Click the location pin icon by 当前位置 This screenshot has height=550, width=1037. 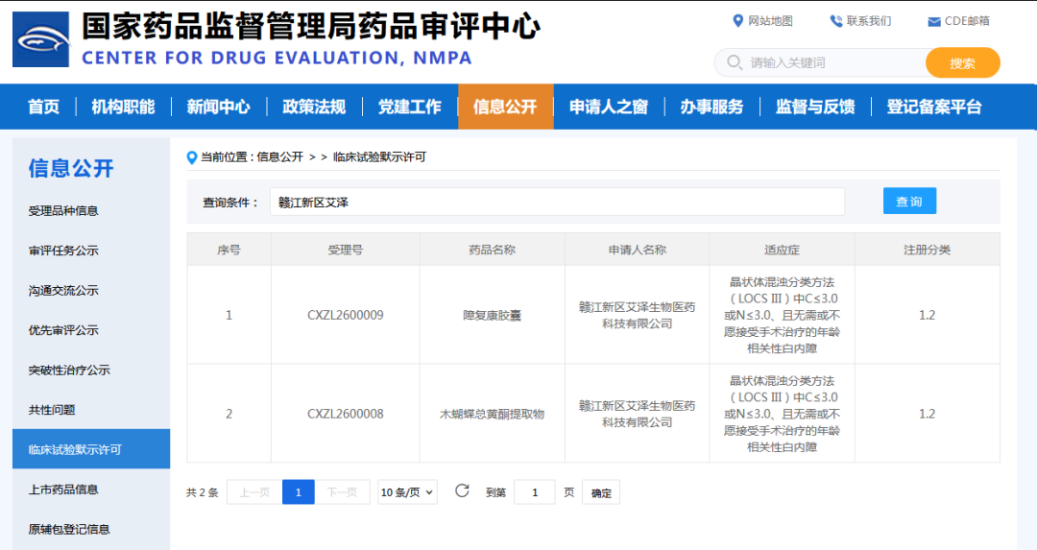tap(192, 157)
